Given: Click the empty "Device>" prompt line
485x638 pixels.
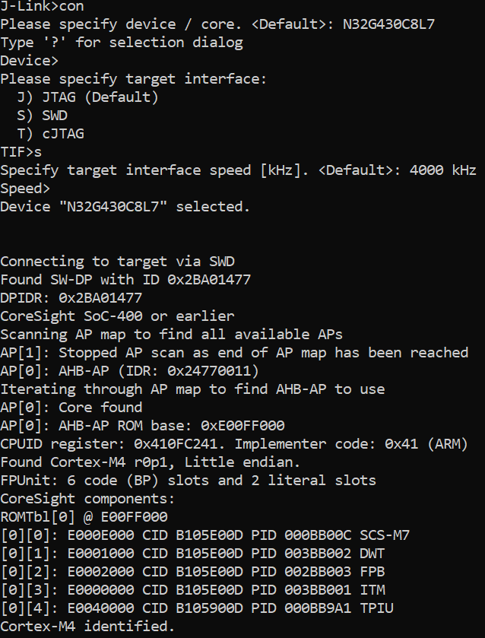Looking at the screenshot, I should pos(30,61).
